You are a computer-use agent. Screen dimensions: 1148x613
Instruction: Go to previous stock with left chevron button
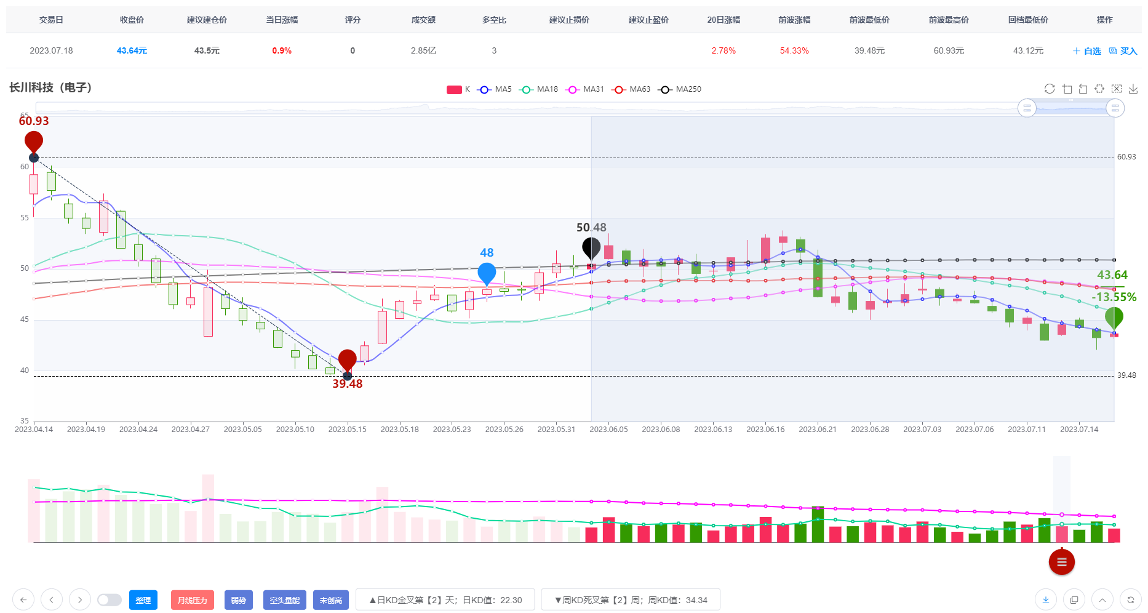tap(52, 599)
